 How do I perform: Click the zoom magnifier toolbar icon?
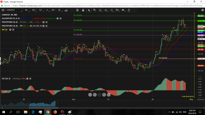(94, 10)
